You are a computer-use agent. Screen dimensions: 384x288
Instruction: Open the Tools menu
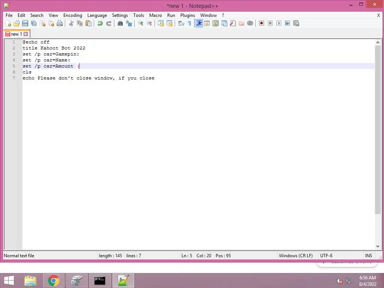point(138,15)
